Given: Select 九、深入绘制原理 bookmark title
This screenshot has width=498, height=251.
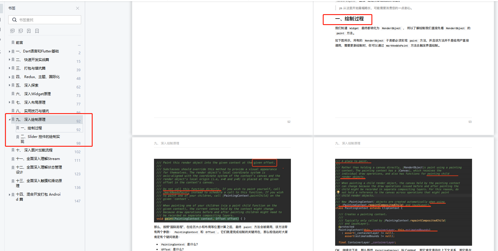Looking at the screenshot, I should [x=31, y=120].
